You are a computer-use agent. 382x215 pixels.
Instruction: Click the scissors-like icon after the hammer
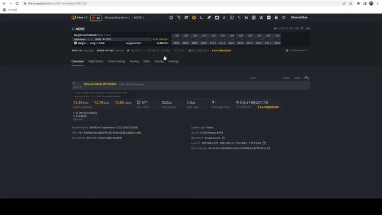coord(247,17)
